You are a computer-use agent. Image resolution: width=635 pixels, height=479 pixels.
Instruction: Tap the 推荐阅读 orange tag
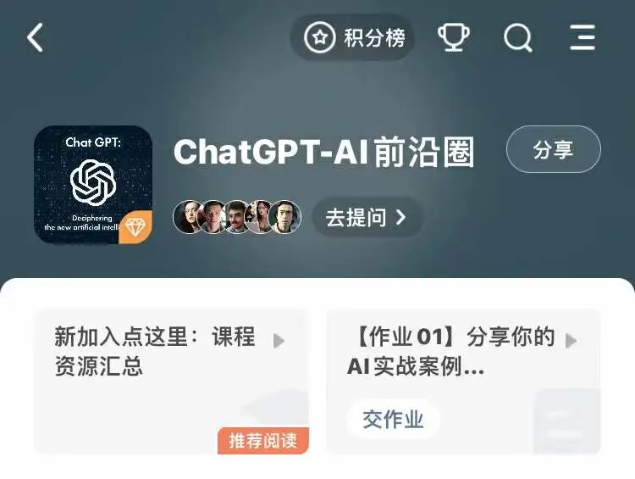[x=263, y=441]
